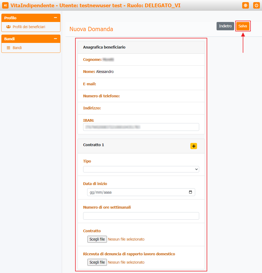Click the Bandi list icon

pos(8,48)
